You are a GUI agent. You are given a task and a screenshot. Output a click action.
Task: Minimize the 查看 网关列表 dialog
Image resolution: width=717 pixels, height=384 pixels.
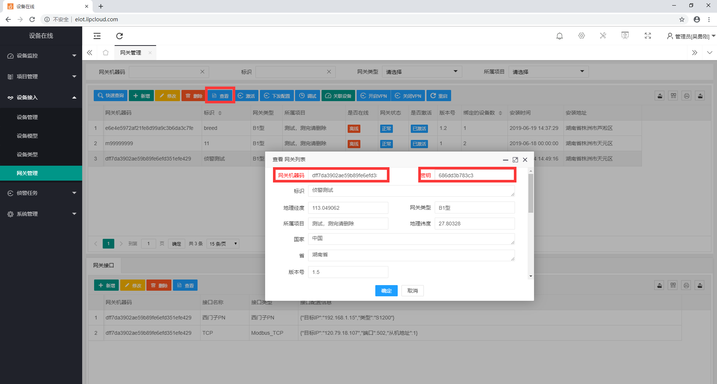pyautogui.click(x=506, y=160)
